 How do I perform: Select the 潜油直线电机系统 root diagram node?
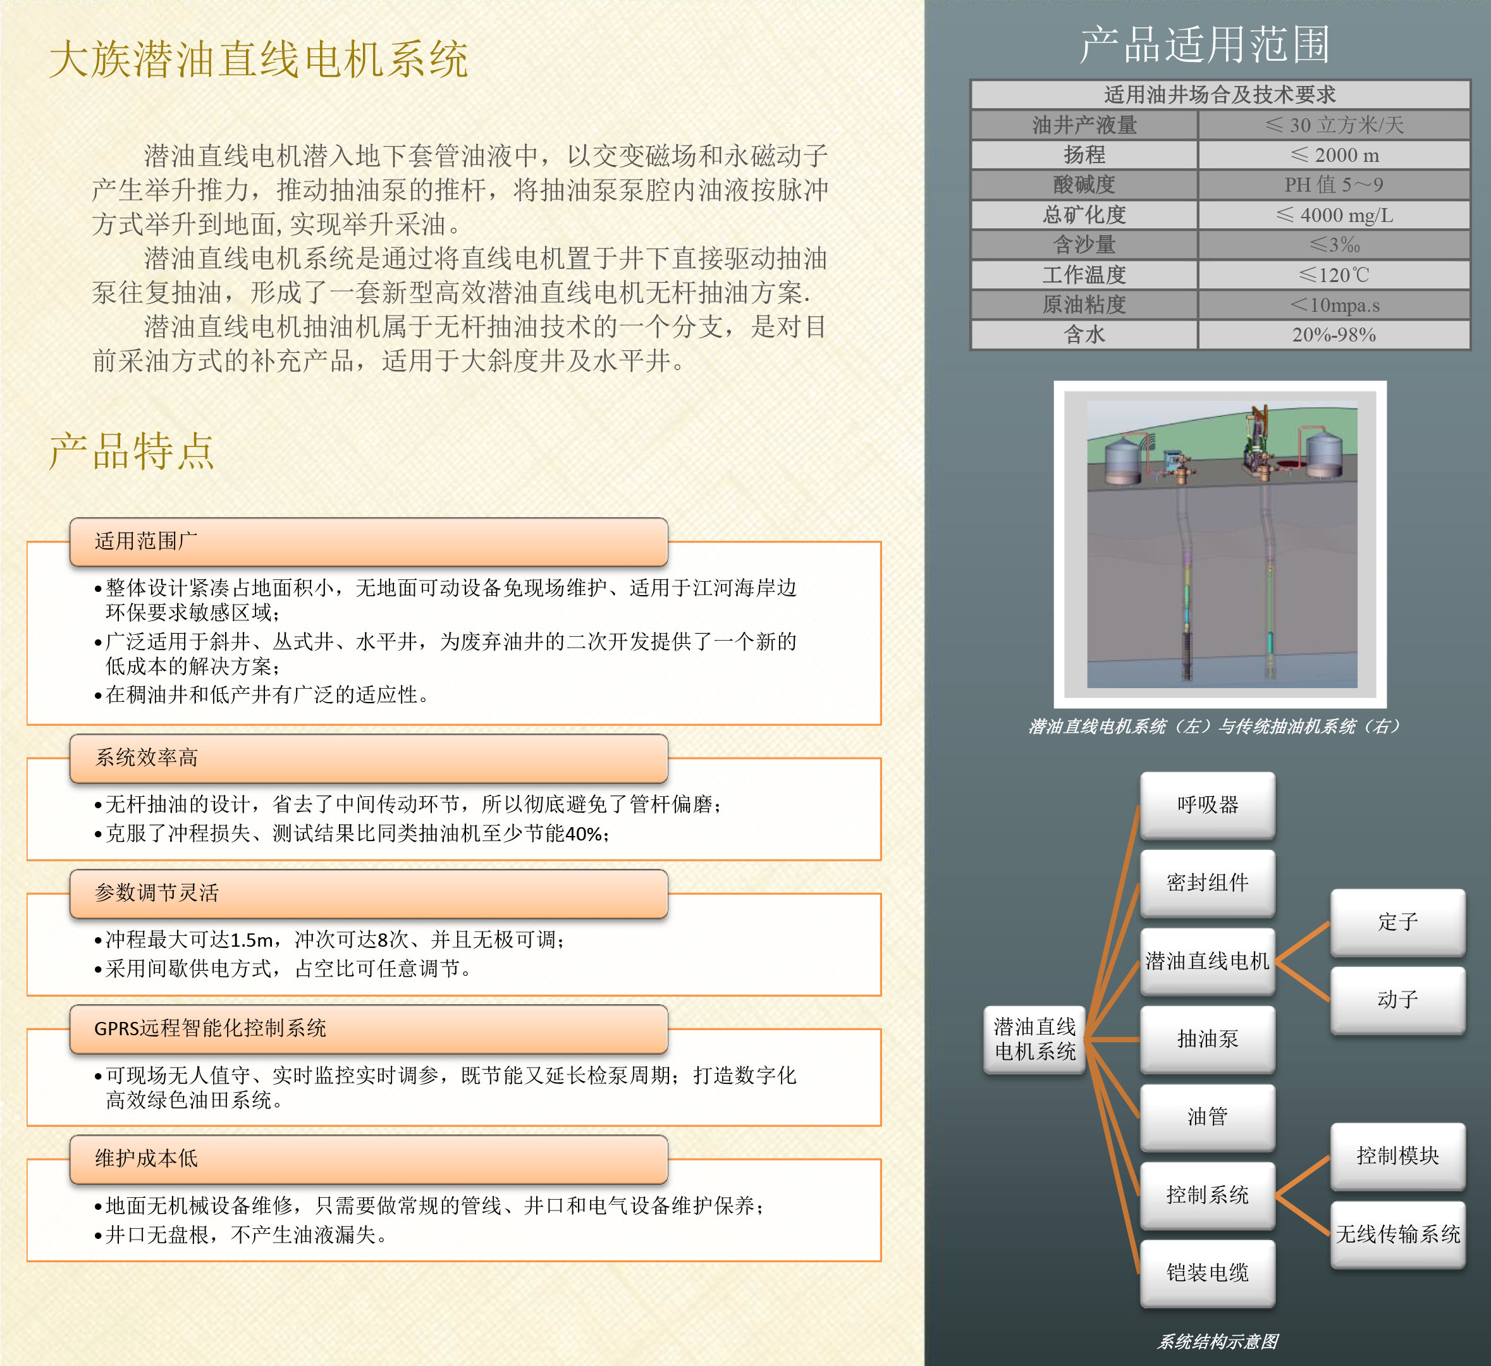[x=1034, y=1039]
